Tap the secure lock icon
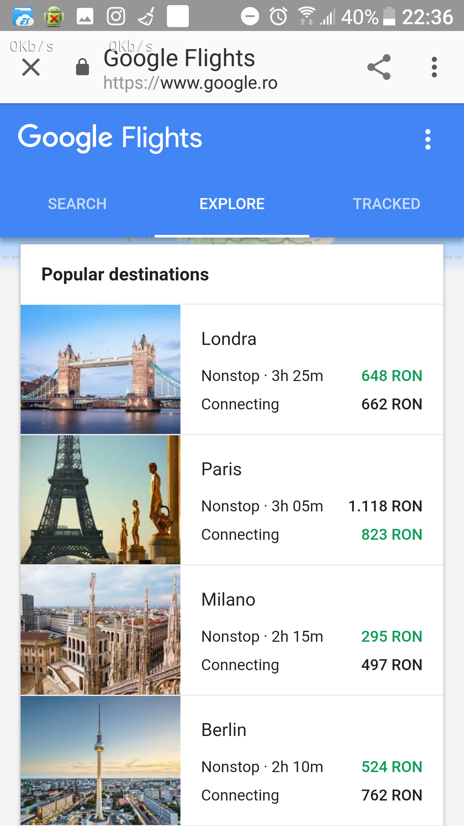The image size is (464, 826). [82, 67]
